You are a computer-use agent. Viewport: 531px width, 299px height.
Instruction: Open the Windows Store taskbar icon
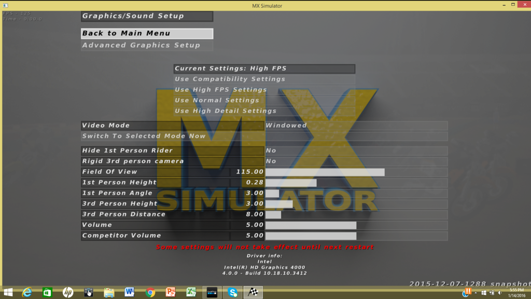(x=47, y=292)
